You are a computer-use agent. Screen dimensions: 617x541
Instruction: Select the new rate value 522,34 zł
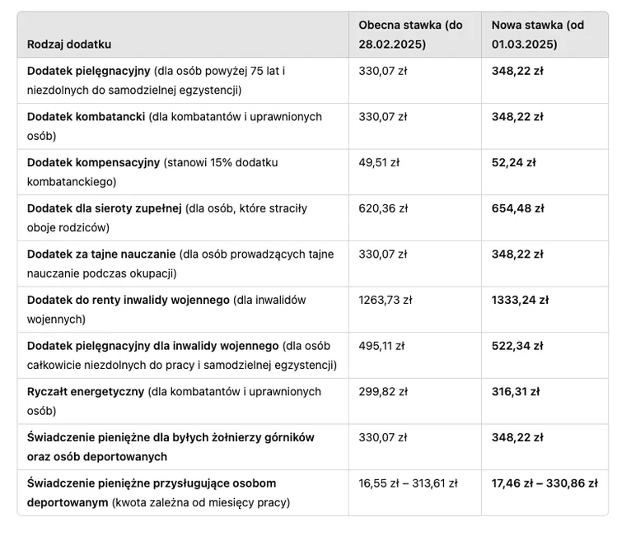click(x=518, y=346)
